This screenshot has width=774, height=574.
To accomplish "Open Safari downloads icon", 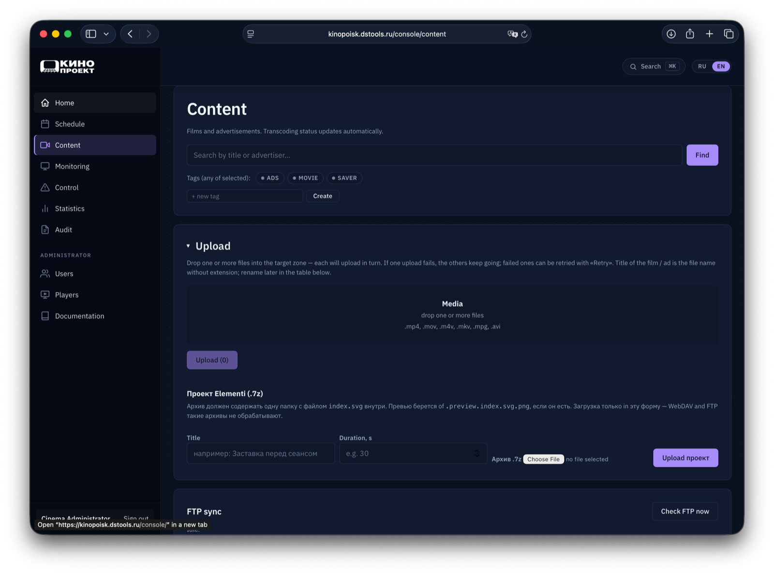I will coord(671,34).
